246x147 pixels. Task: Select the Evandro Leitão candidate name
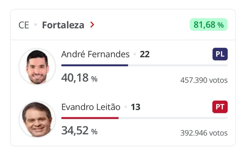(x=91, y=107)
